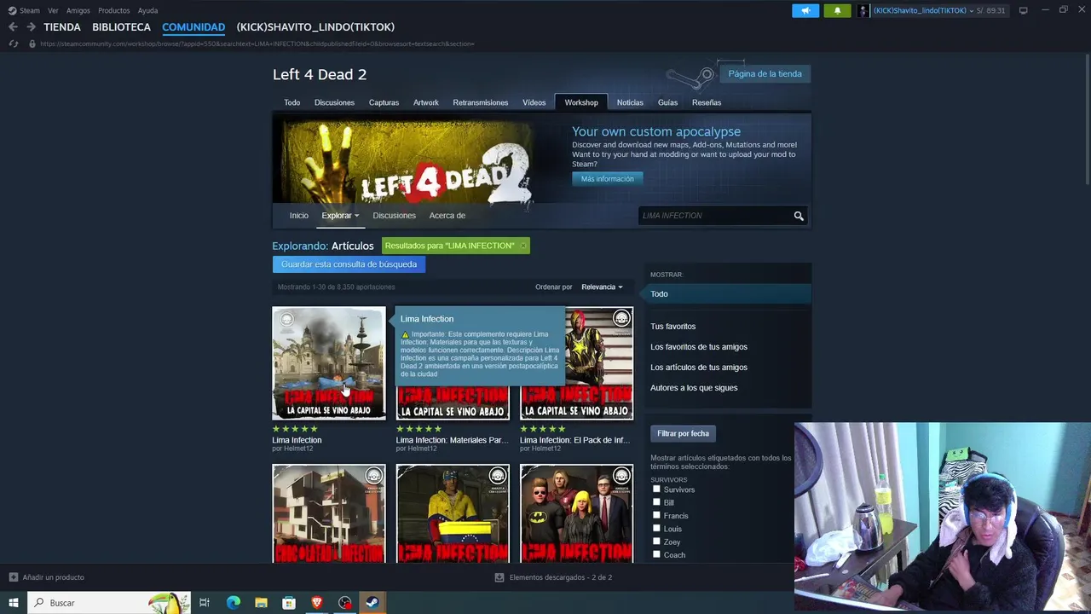Open Microsoft Store from taskbar
Screen dimensions: 1091x614
(x=289, y=603)
